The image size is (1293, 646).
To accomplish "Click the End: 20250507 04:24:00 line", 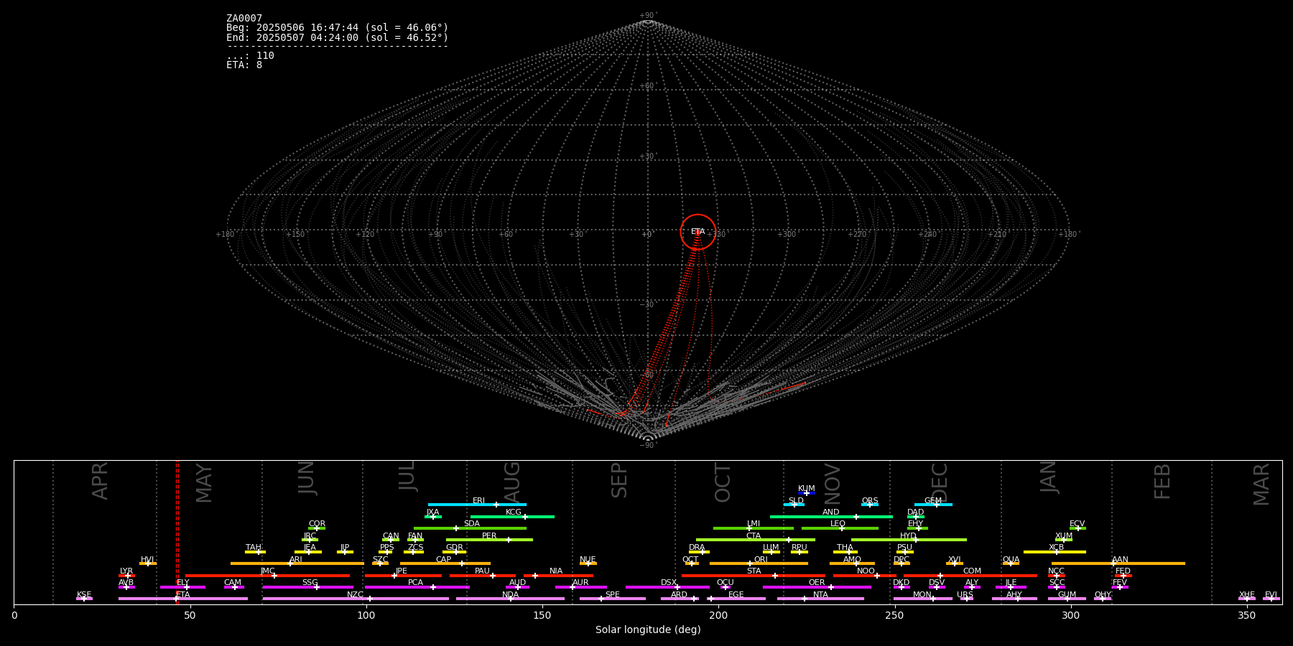I will 337,37.
